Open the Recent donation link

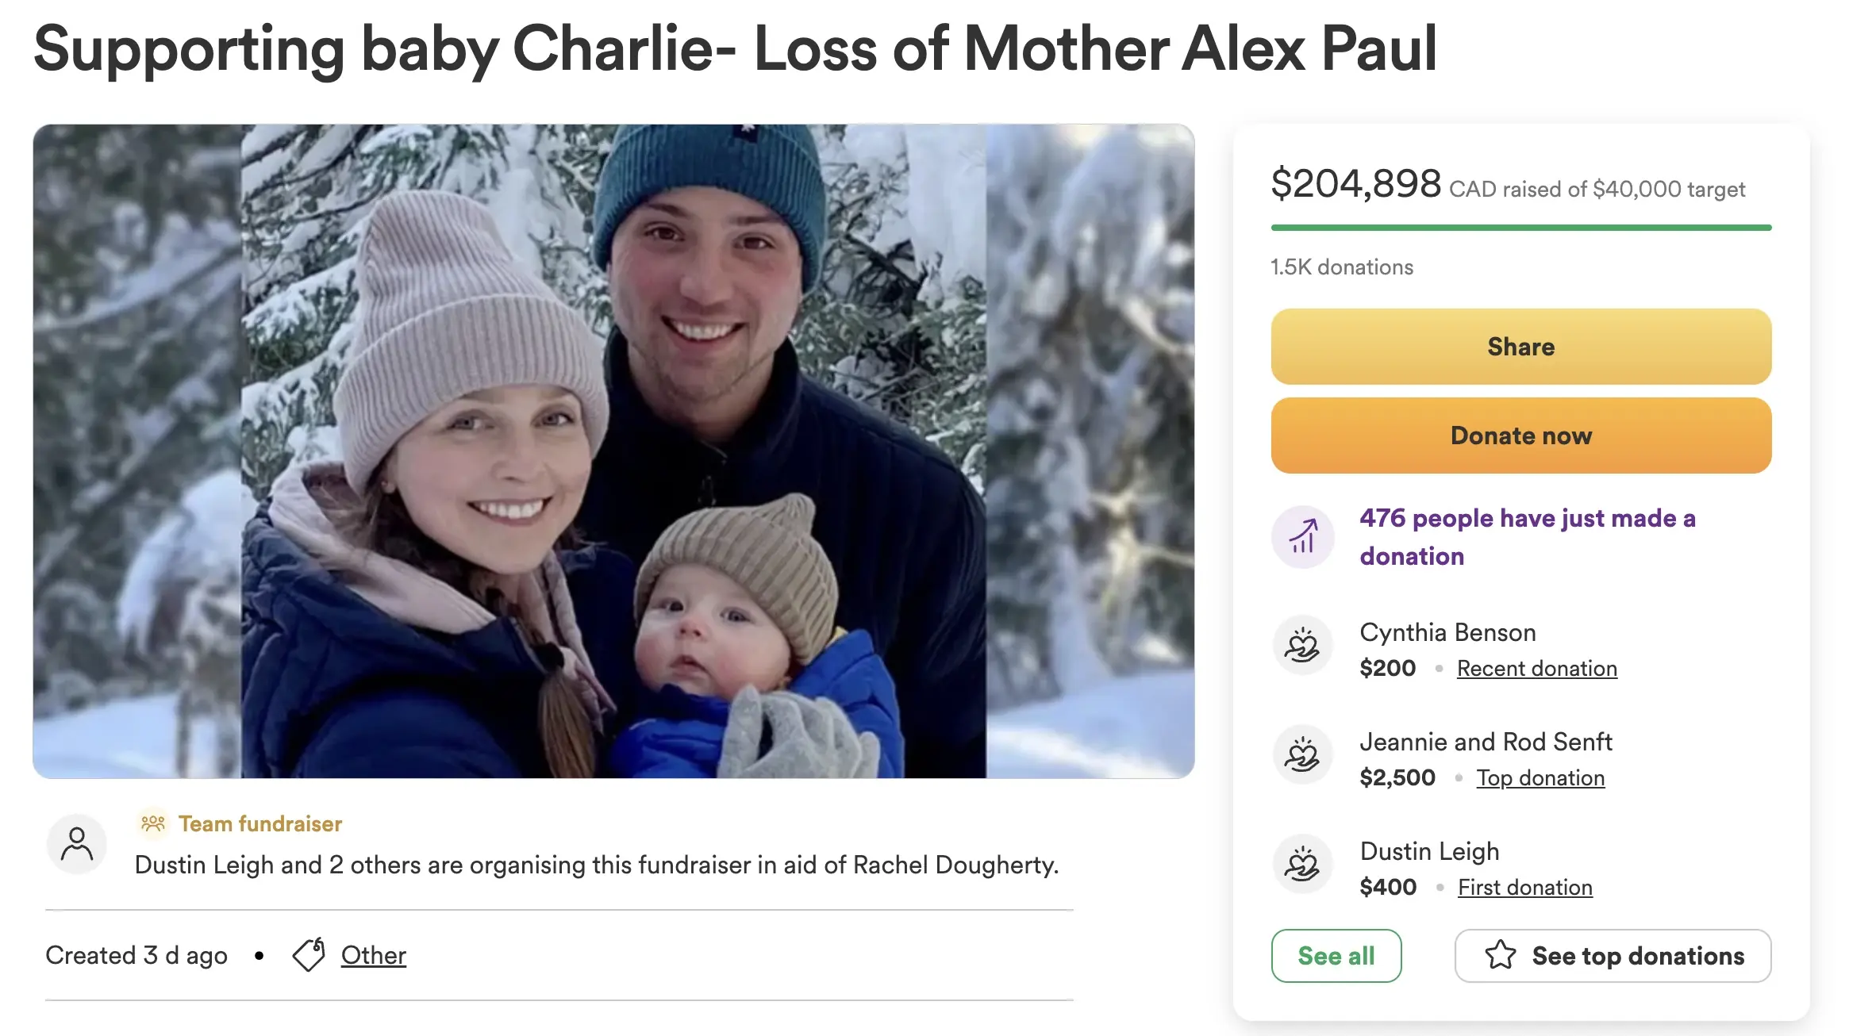pos(1536,669)
